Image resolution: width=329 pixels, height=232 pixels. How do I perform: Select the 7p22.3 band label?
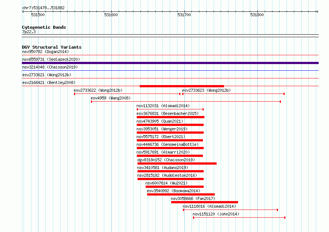[29, 32]
